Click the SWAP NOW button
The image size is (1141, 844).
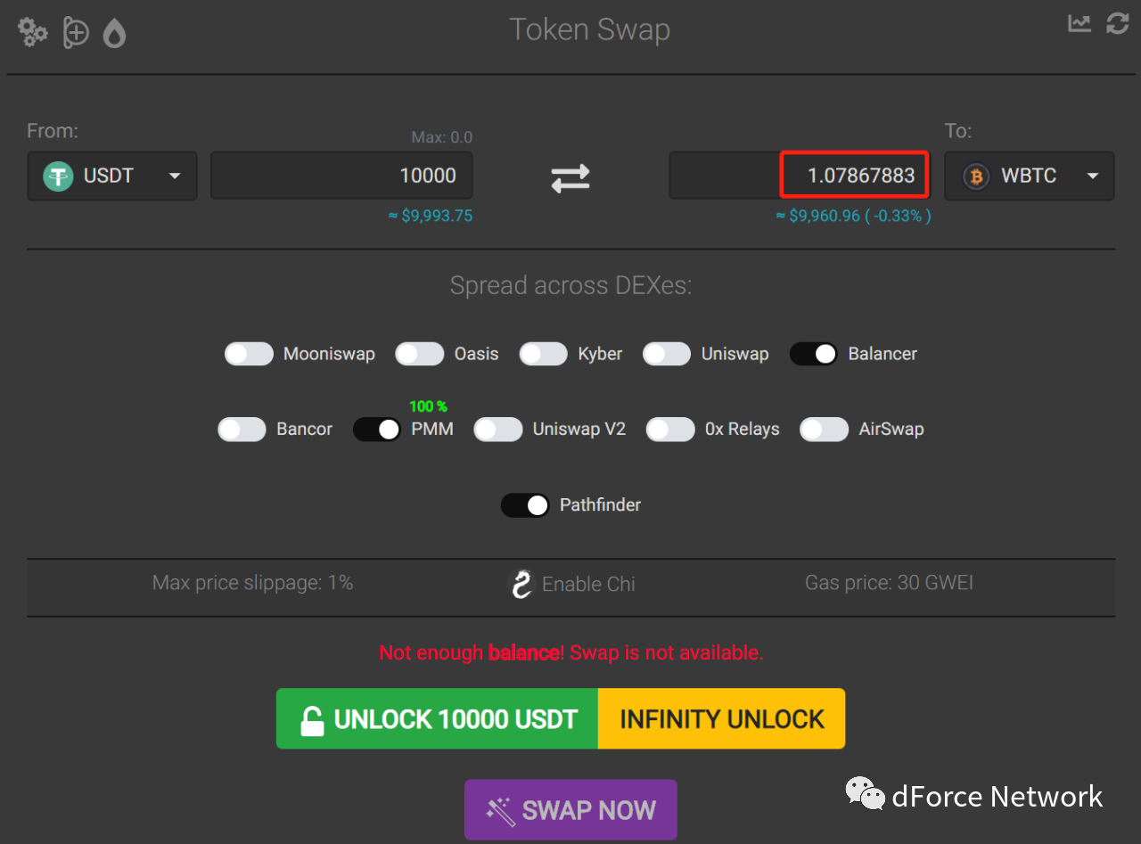pos(570,810)
